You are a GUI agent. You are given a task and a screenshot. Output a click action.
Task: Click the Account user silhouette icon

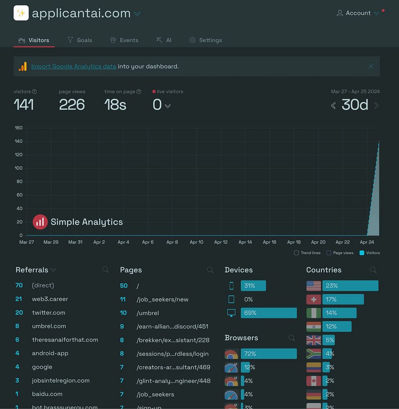click(x=340, y=13)
